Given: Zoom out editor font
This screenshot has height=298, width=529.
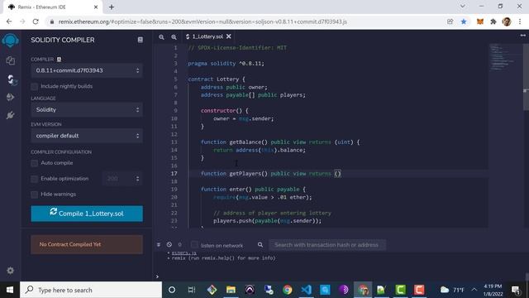Looking at the screenshot, I should point(162,36).
